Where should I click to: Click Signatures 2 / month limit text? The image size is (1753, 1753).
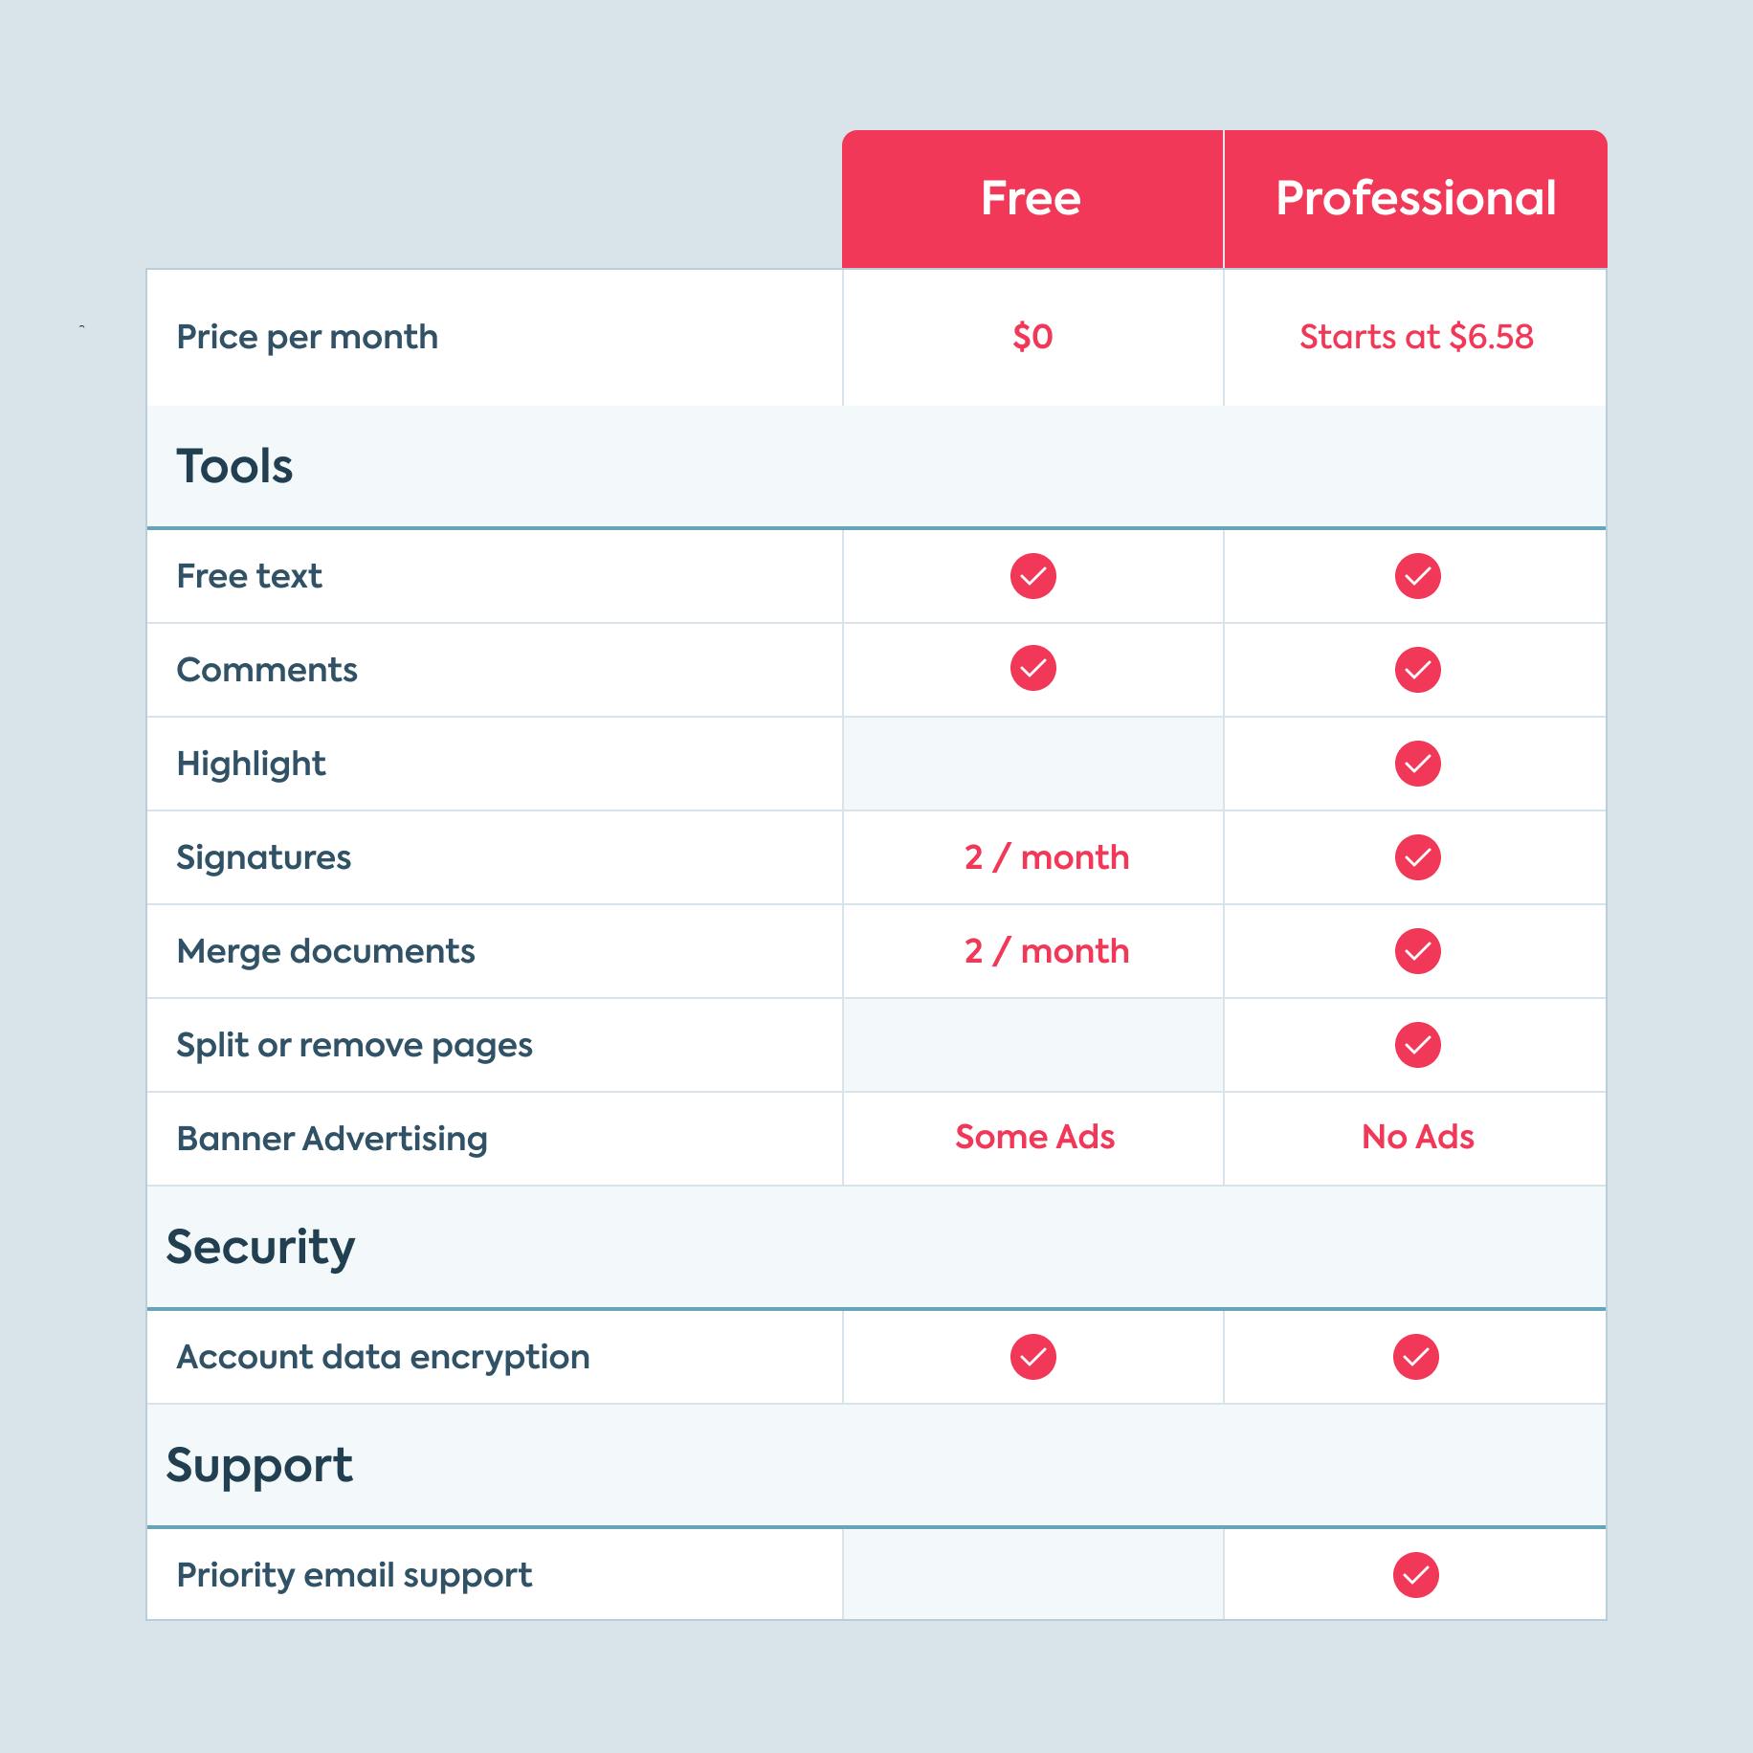pyautogui.click(x=1047, y=857)
